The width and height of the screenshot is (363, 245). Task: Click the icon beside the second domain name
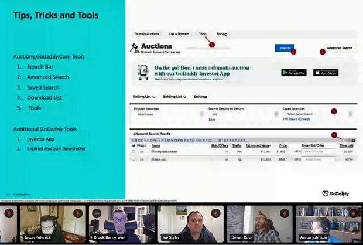[153, 159]
